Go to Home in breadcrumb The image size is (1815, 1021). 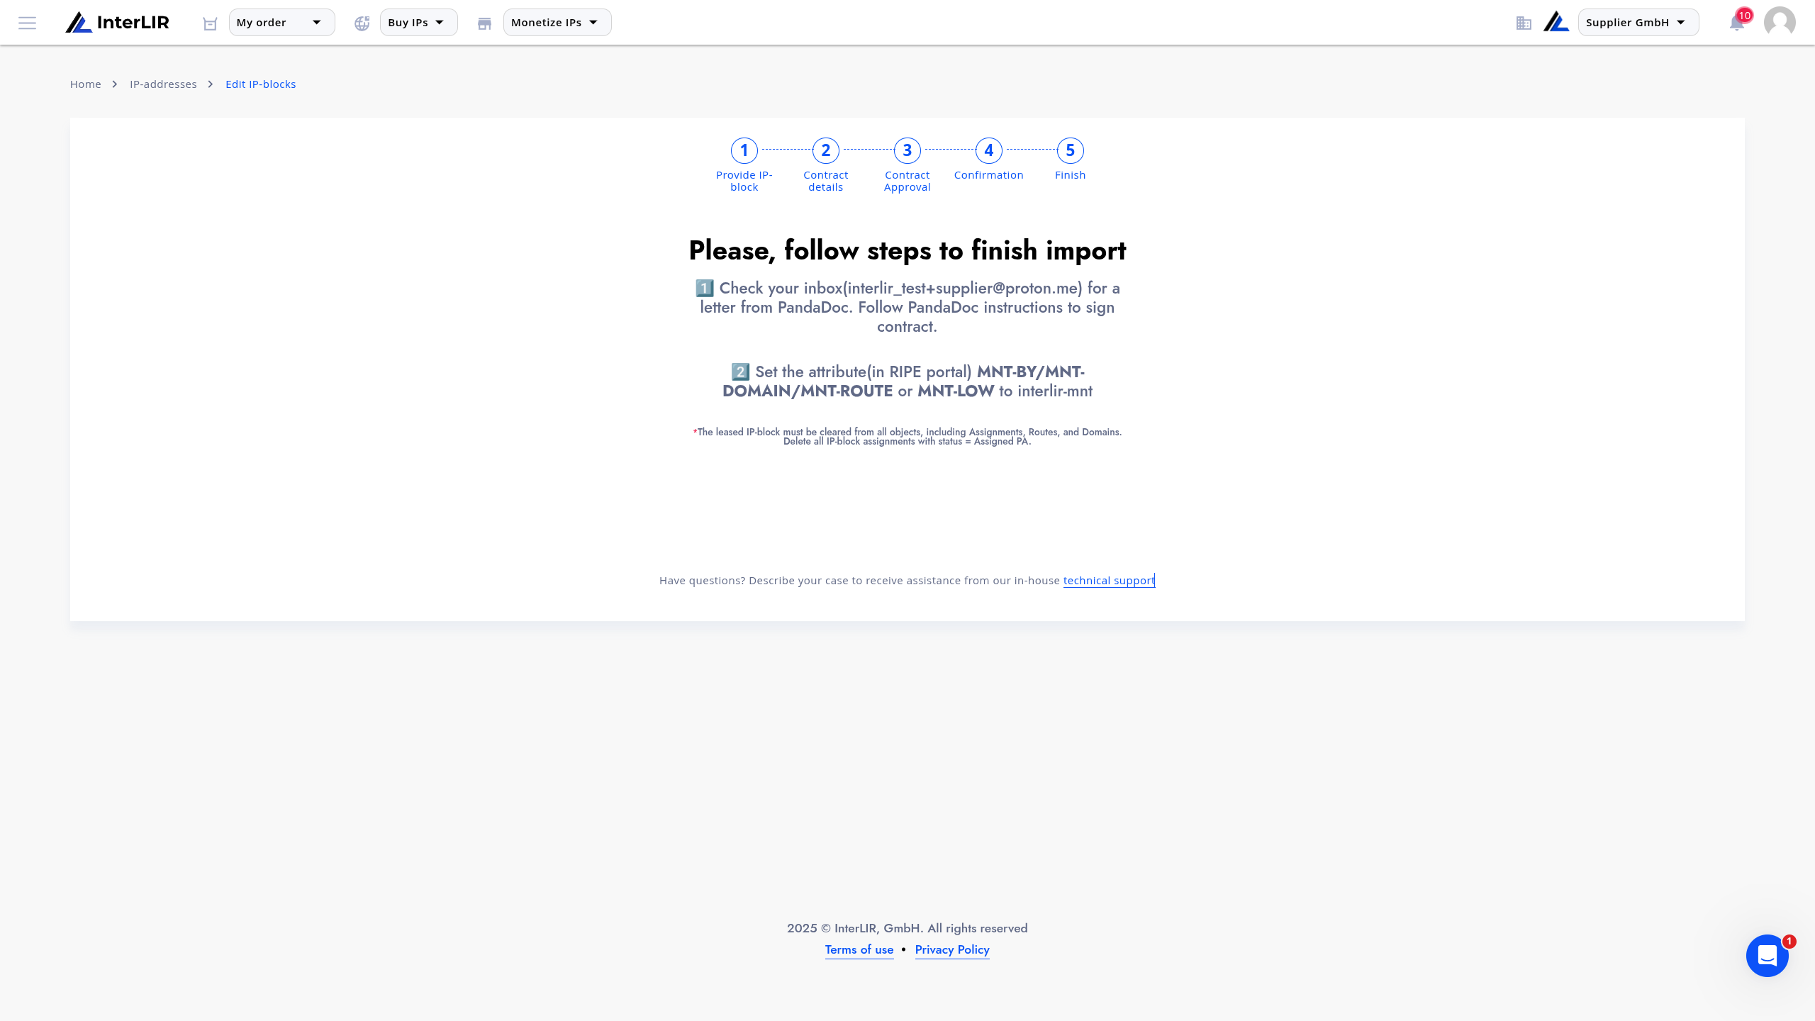click(x=86, y=84)
